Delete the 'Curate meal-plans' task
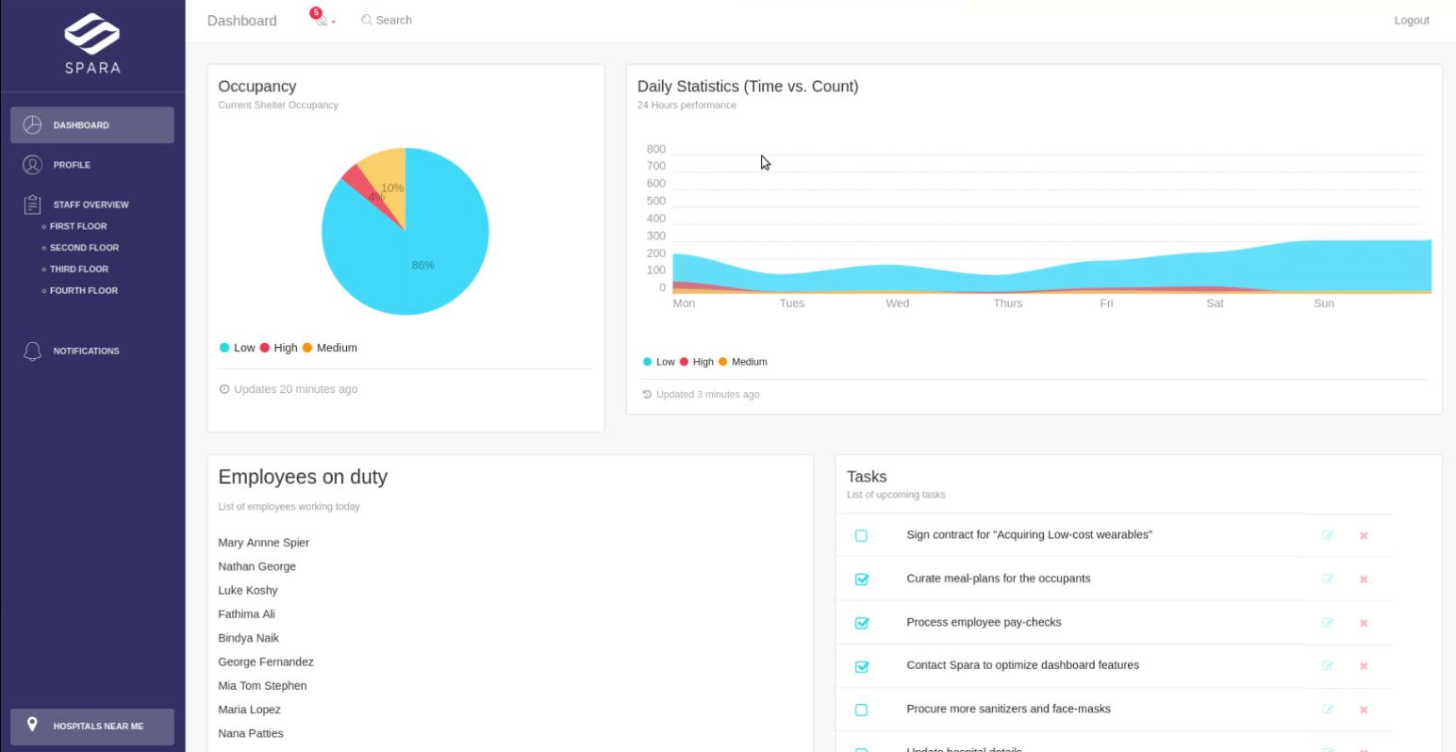 pos(1364,579)
